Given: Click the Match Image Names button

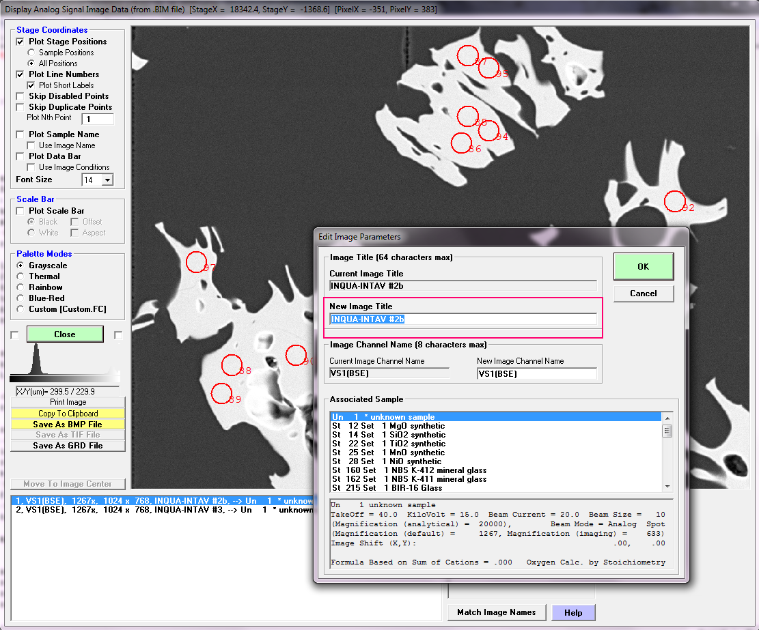Looking at the screenshot, I should [x=496, y=612].
